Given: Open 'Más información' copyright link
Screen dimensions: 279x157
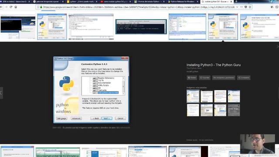Looking at the screenshot, I should (x=123, y=128).
